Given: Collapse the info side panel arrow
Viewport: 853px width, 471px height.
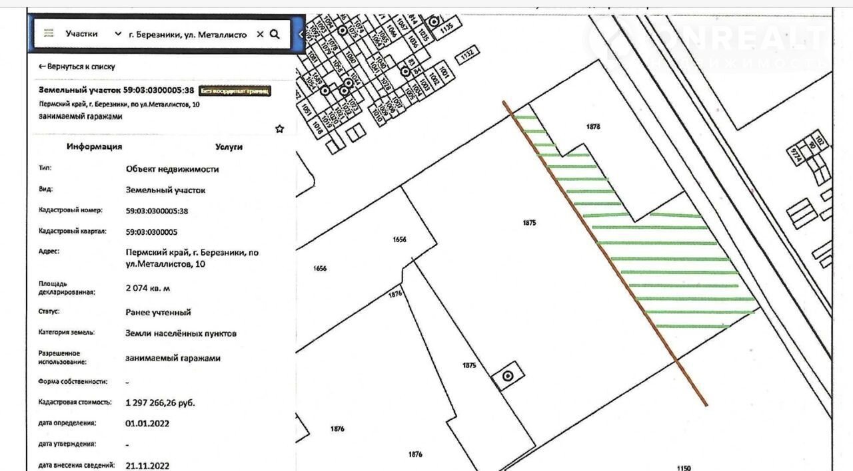Looking at the screenshot, I should coord(301,34).
